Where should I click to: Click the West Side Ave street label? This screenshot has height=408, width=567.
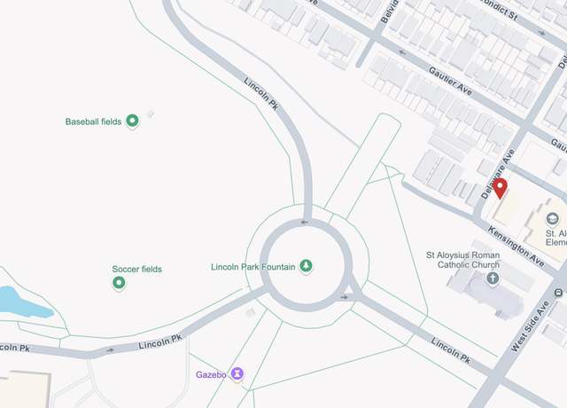point(530,326)
